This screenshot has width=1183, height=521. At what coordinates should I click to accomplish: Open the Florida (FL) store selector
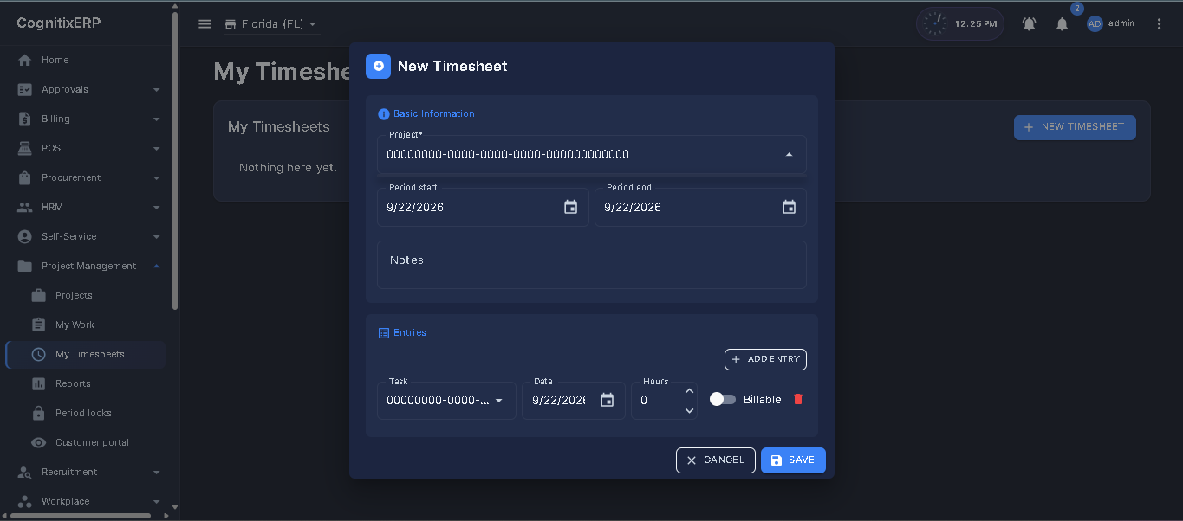271,24
